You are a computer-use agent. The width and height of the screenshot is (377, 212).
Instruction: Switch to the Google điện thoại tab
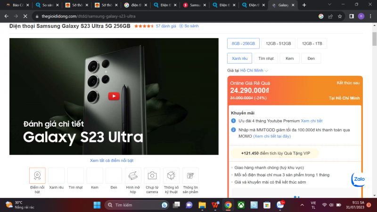(136, 5)
